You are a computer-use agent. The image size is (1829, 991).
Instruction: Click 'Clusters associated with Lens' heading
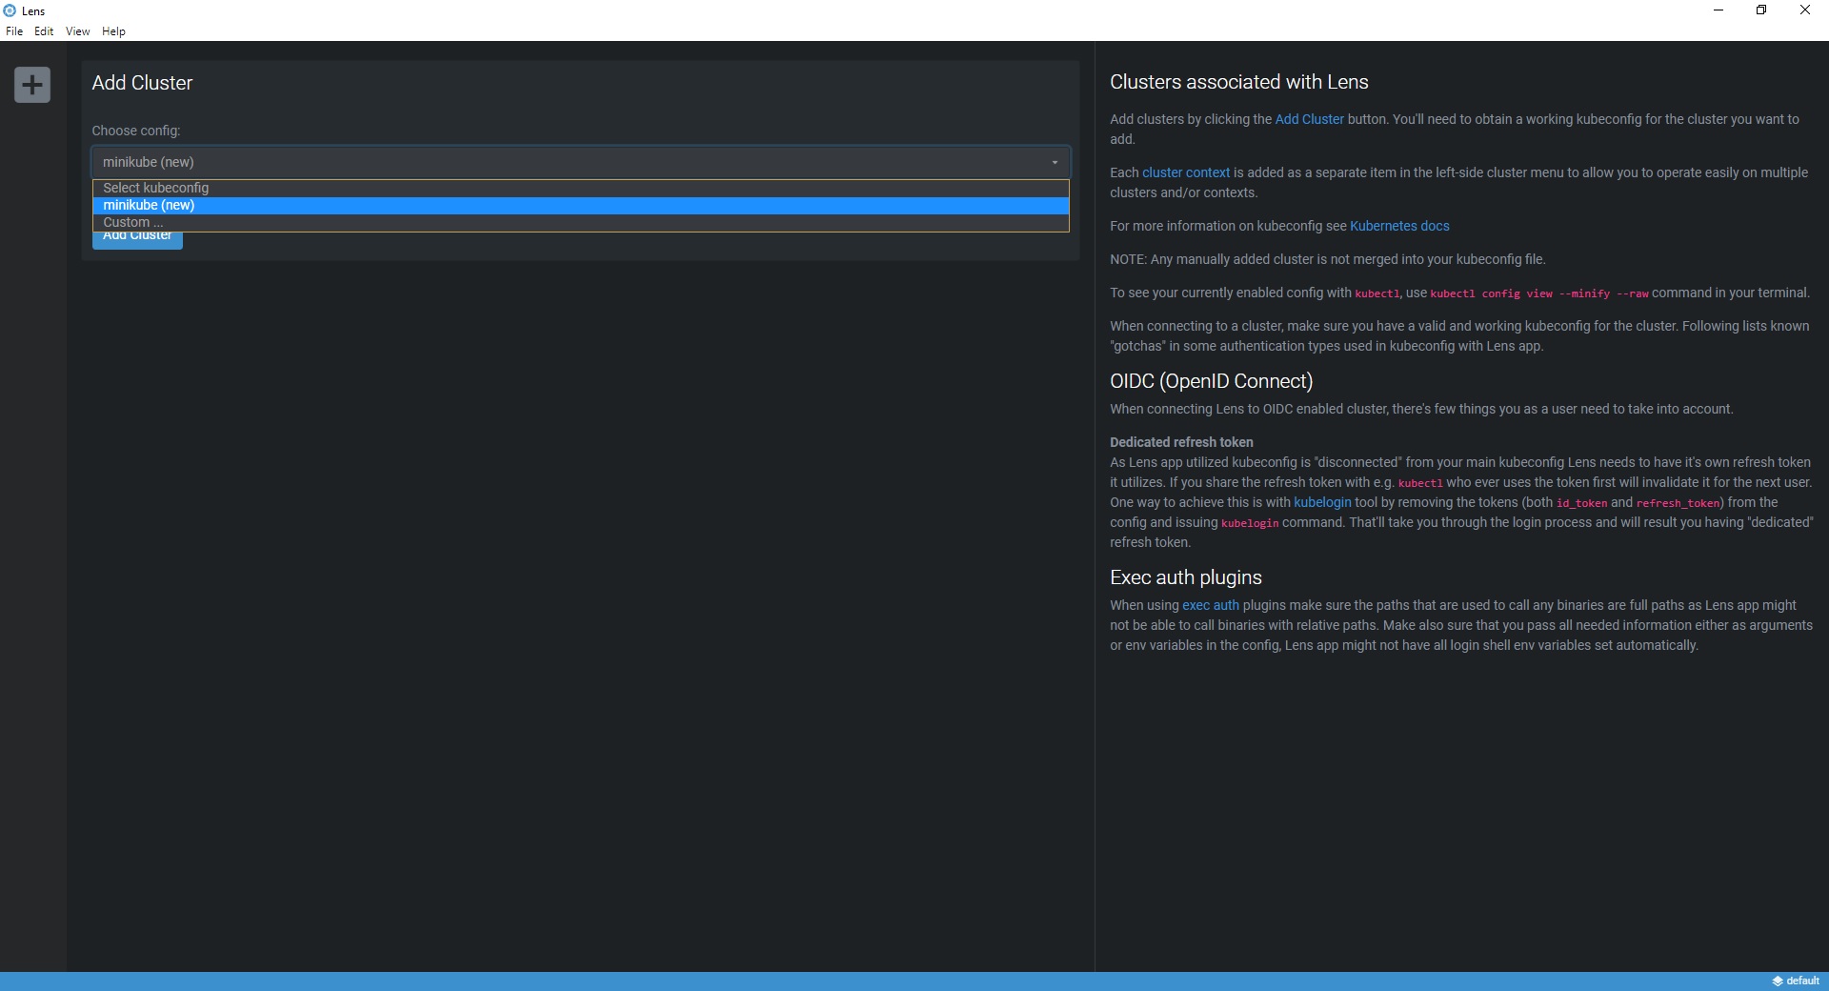click(x=1239, y=82)
